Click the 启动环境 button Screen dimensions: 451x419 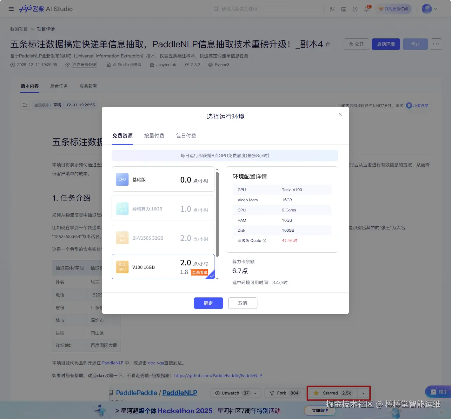tap(386, 44)
